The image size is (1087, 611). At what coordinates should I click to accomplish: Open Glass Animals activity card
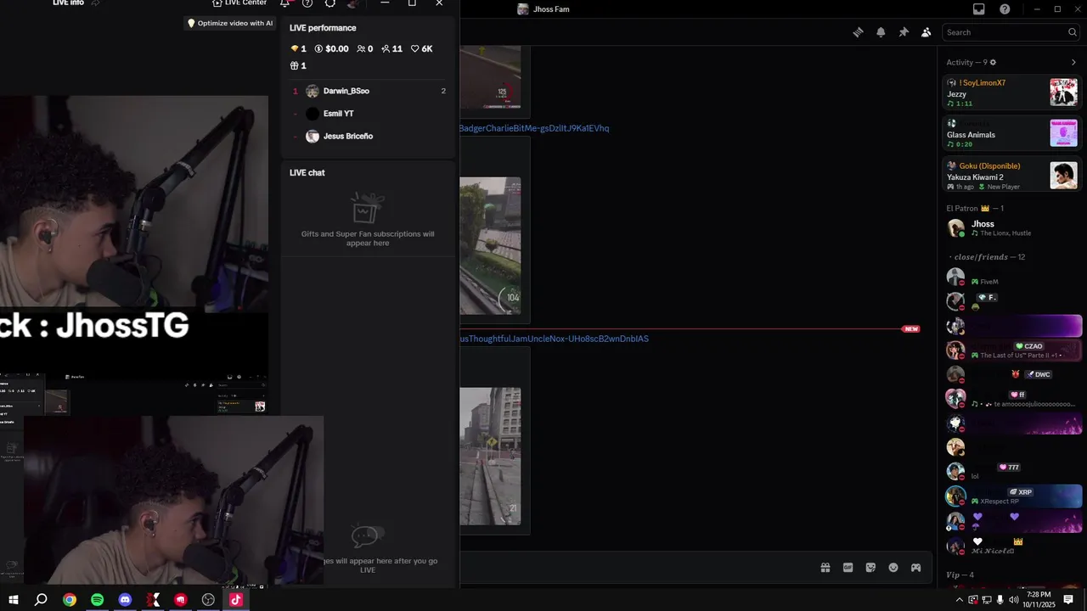click(x=1011, y=132)
